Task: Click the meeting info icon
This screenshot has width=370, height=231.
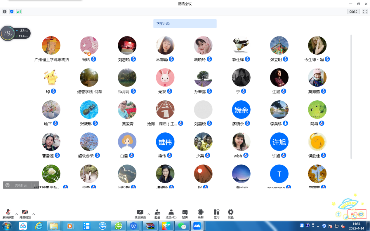Action: pos(4,12)
